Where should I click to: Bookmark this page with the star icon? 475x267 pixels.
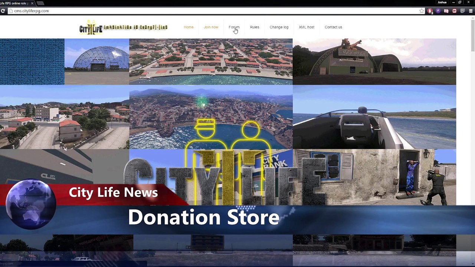click(x=422, y=11)
